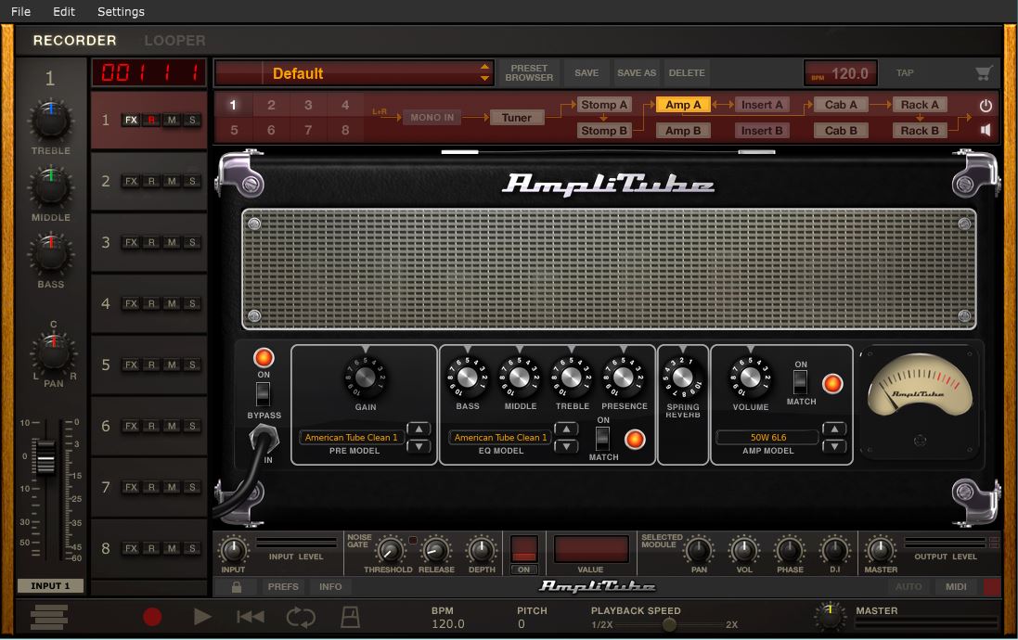Click EQ model up arrow
The height and width of the screenshot is (640, 1018).
click(566, 429)
